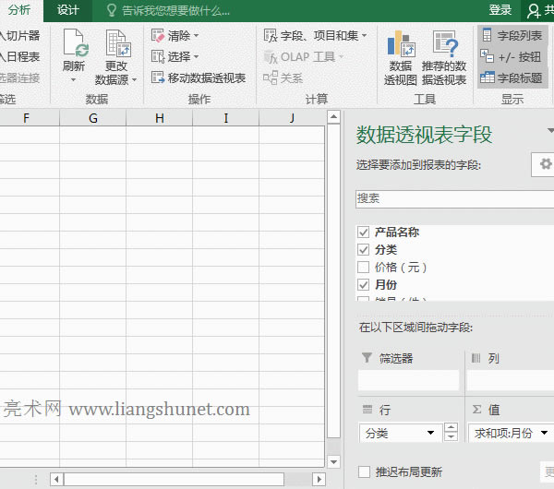Toggle the +/- 按钮 display option

click(512, 56)
